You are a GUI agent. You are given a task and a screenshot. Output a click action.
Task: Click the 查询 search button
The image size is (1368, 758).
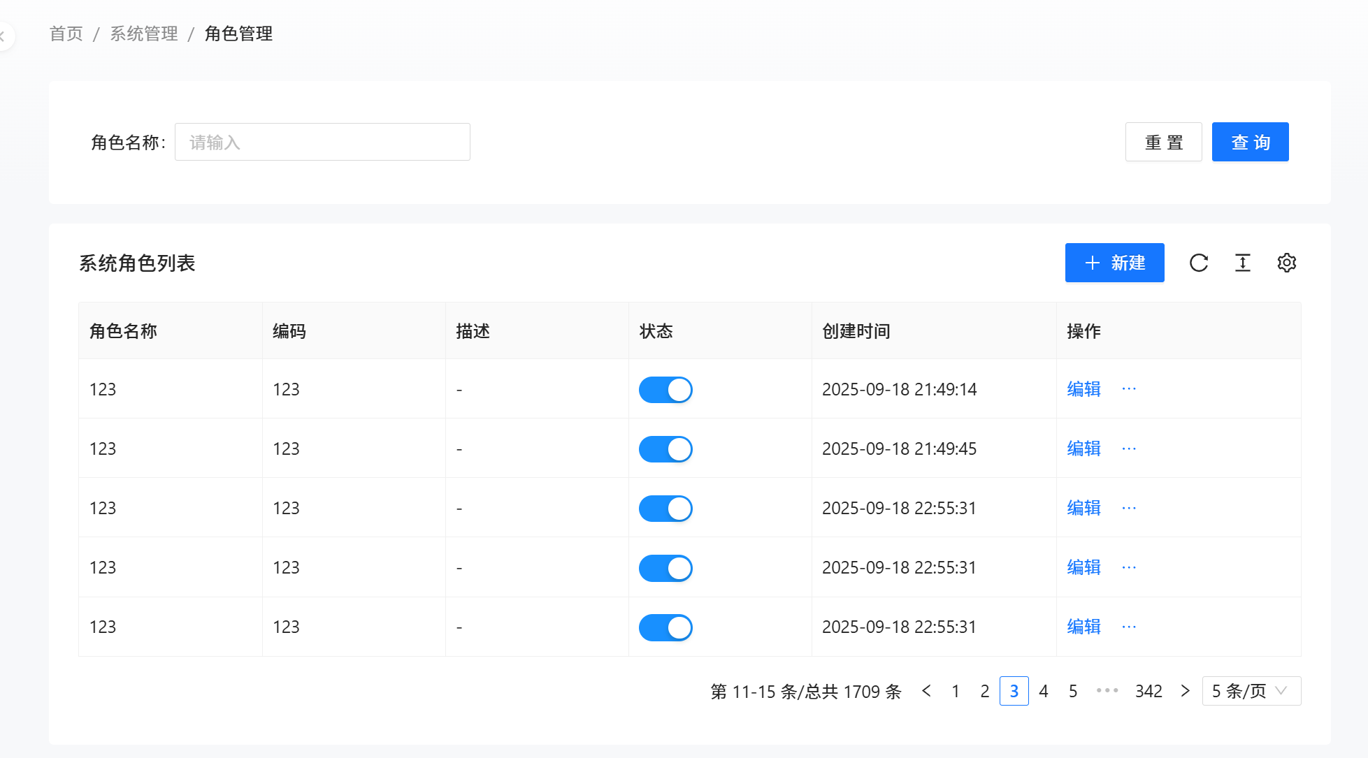[x=1250, y=142]
